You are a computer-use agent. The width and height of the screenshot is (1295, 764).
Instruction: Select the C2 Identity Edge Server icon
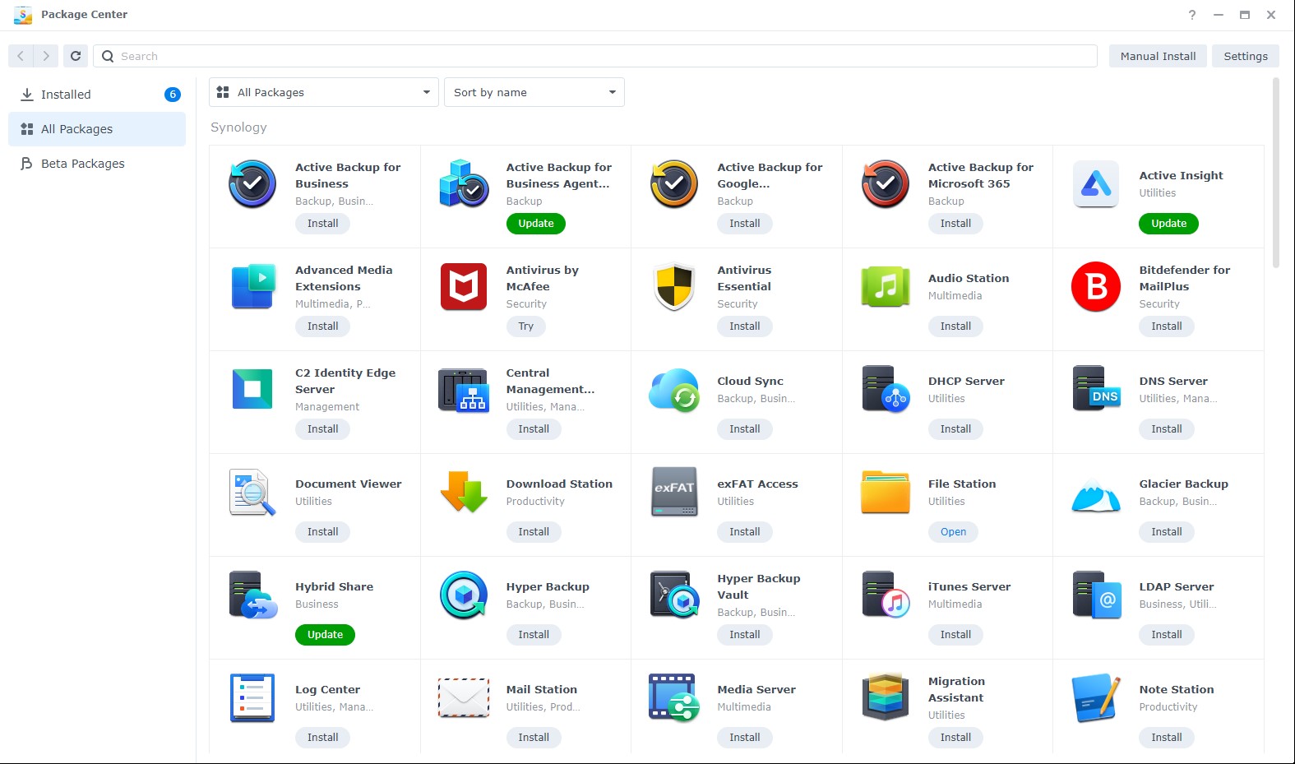[x=252, y=389]
